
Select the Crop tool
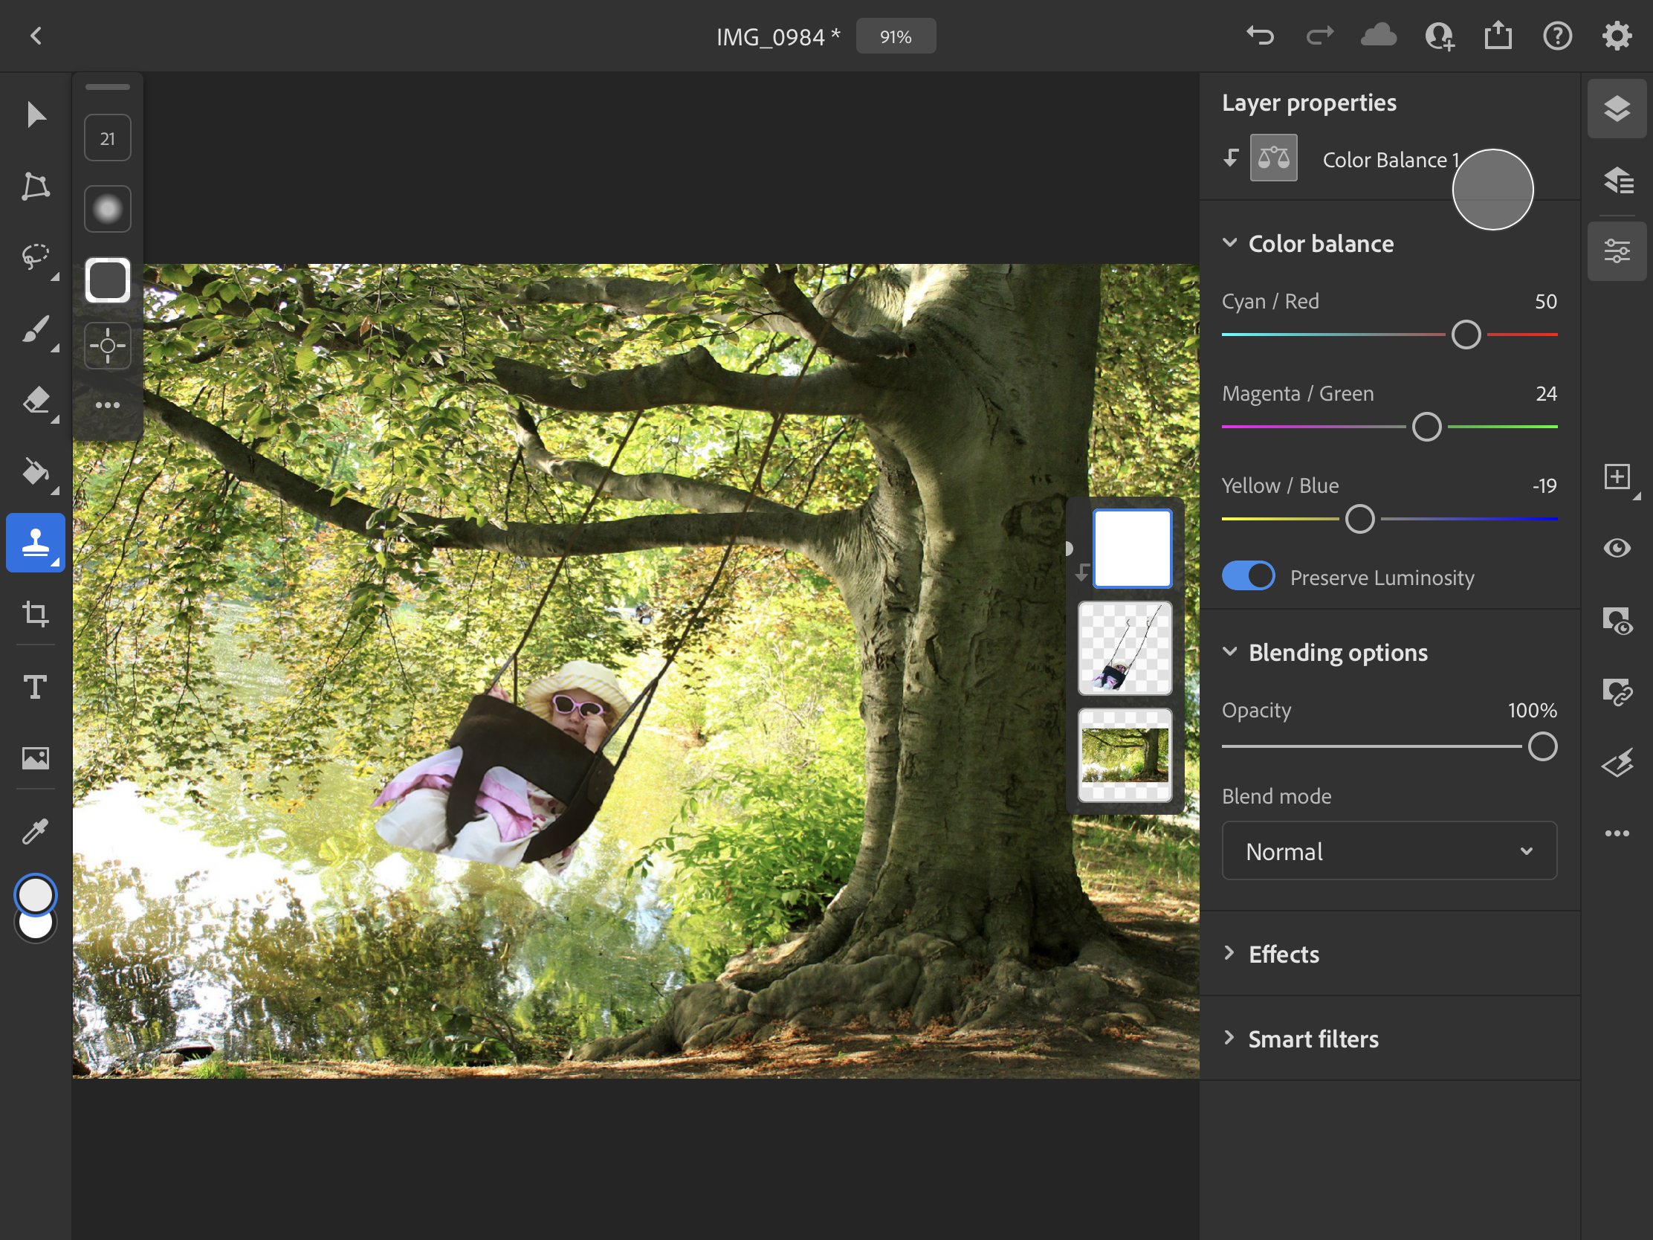tap(35, 613)
